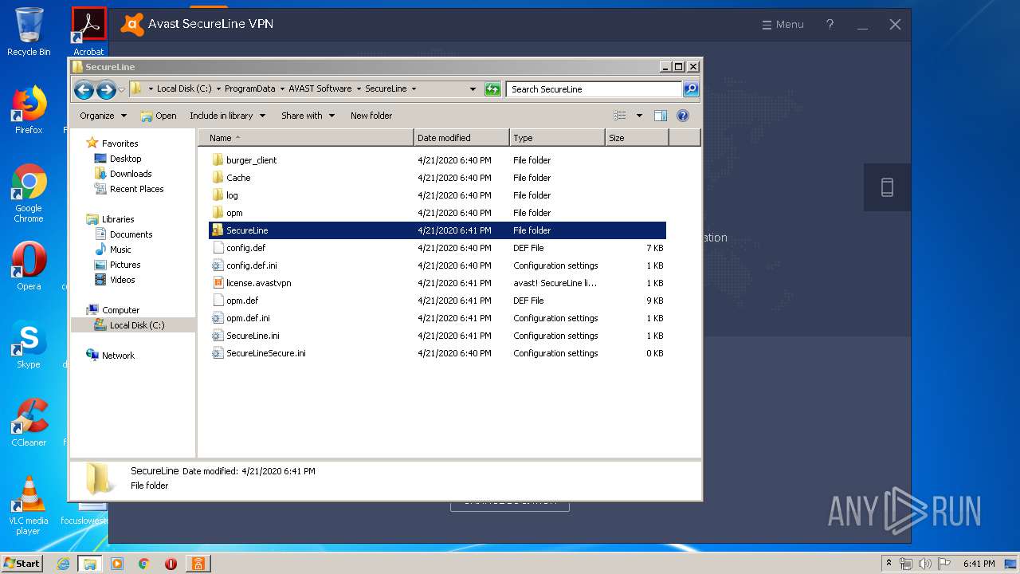The width and height of the screenshot is (1020, 574).
Task: Click Open toolbar button
Action: (x=159, y=116)
